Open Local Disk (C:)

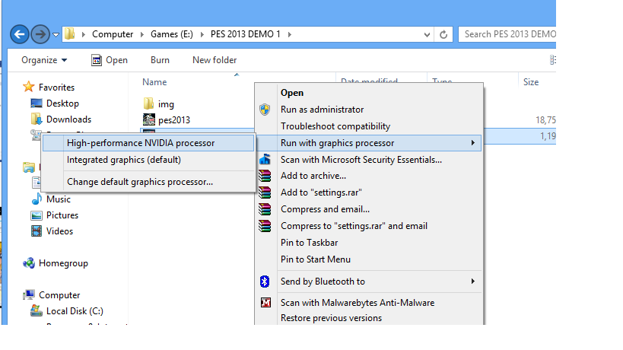pyautogui.click(x=75, y=310)
